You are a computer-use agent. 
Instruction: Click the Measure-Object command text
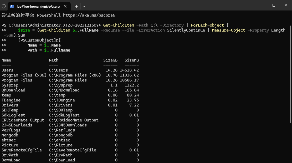228,30
